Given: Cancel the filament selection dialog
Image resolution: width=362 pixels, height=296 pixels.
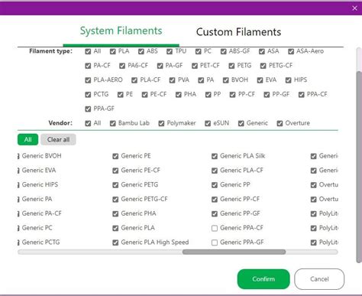Looking at the screenshot, I should point(319,279).
